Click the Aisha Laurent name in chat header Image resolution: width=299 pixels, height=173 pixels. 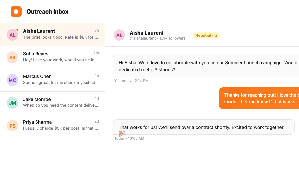(x=146, y=33)
